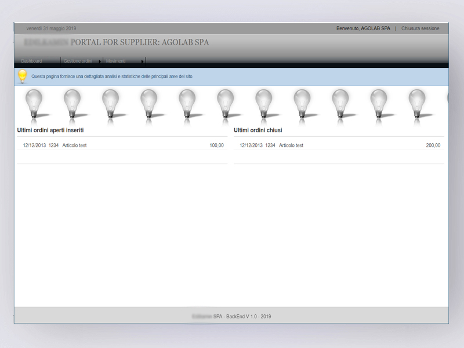Click the yellow lightbulb info icon
Screen dimensions: 464x348
coord(23,77)
